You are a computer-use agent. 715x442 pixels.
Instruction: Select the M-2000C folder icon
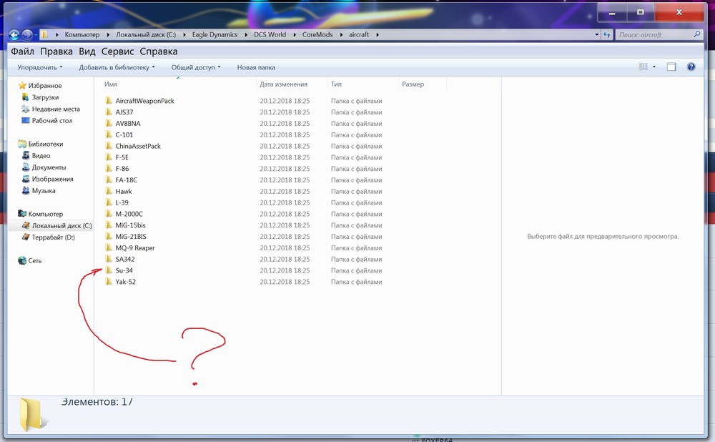click(109, 214)
